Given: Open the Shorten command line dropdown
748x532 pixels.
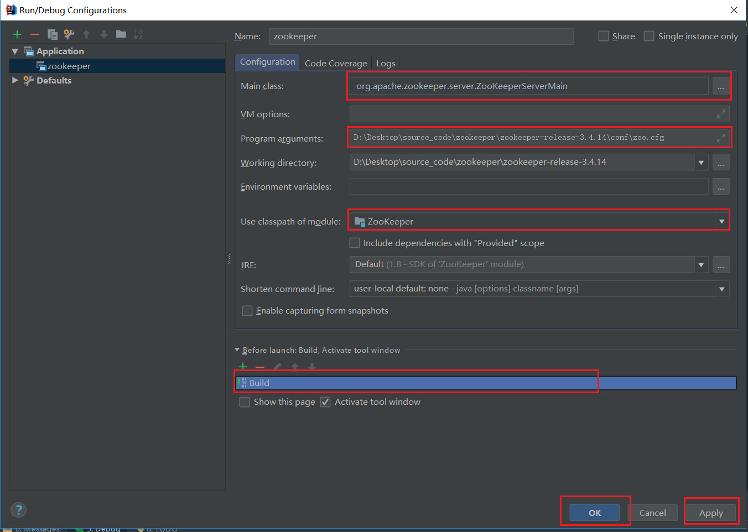Looking at the screenshot, I should tap(721, 289).
